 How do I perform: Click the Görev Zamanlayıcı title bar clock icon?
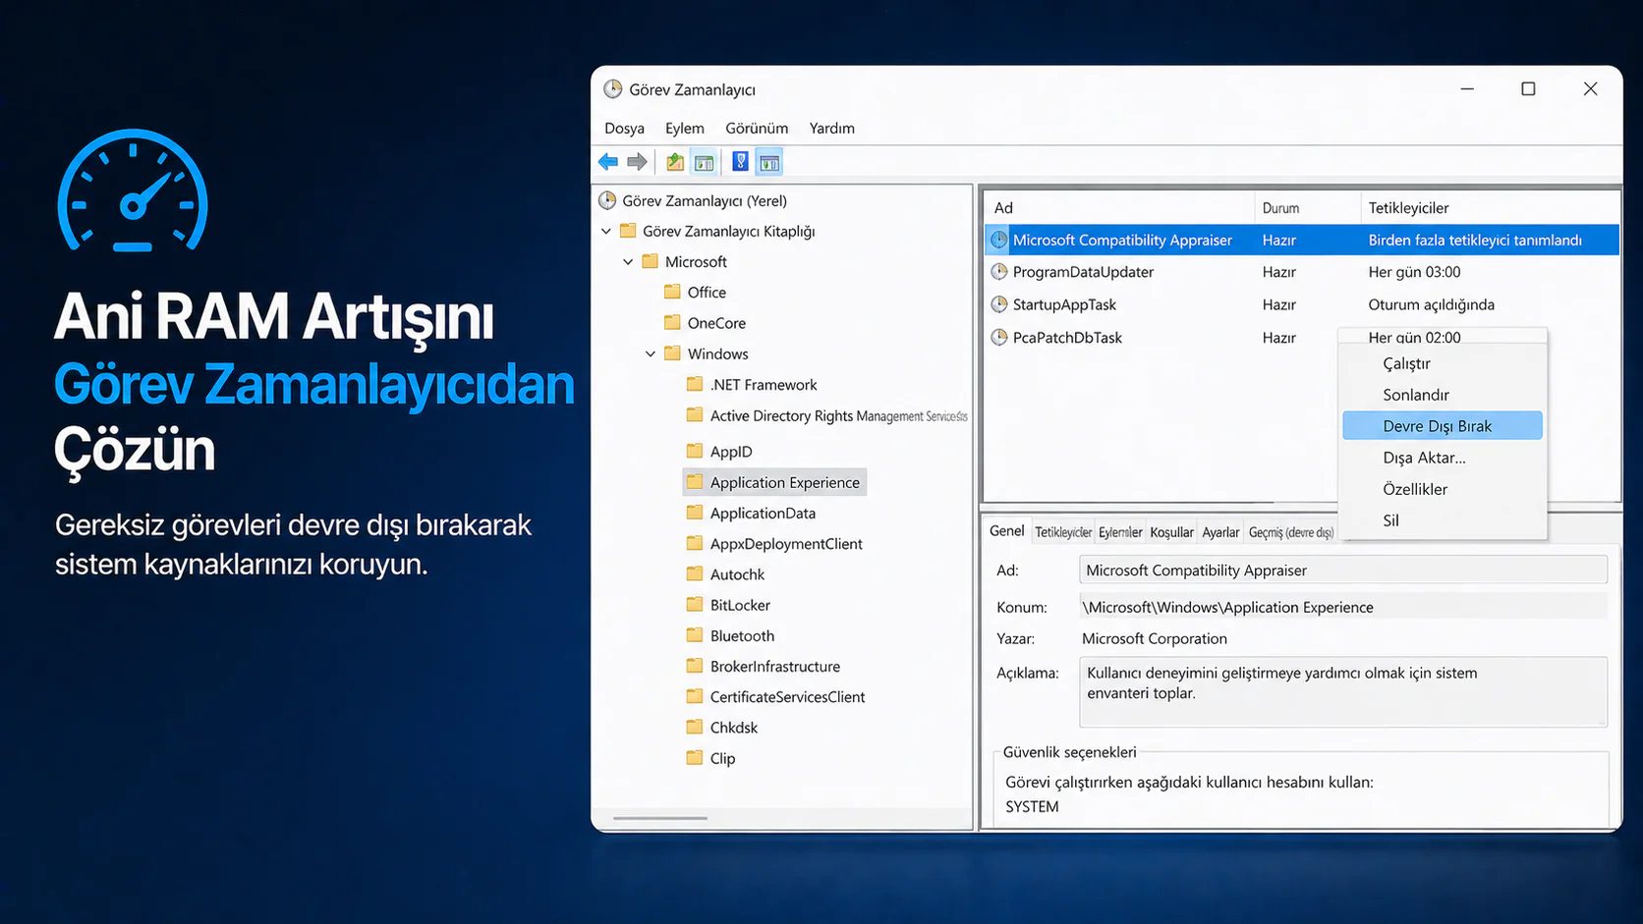tap(613, 89)
